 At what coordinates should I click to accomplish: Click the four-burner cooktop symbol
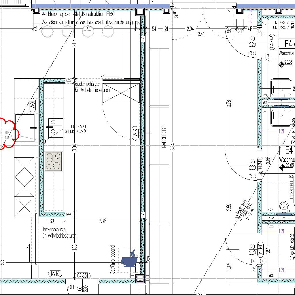pyautogui.click(x=54, y=161)
